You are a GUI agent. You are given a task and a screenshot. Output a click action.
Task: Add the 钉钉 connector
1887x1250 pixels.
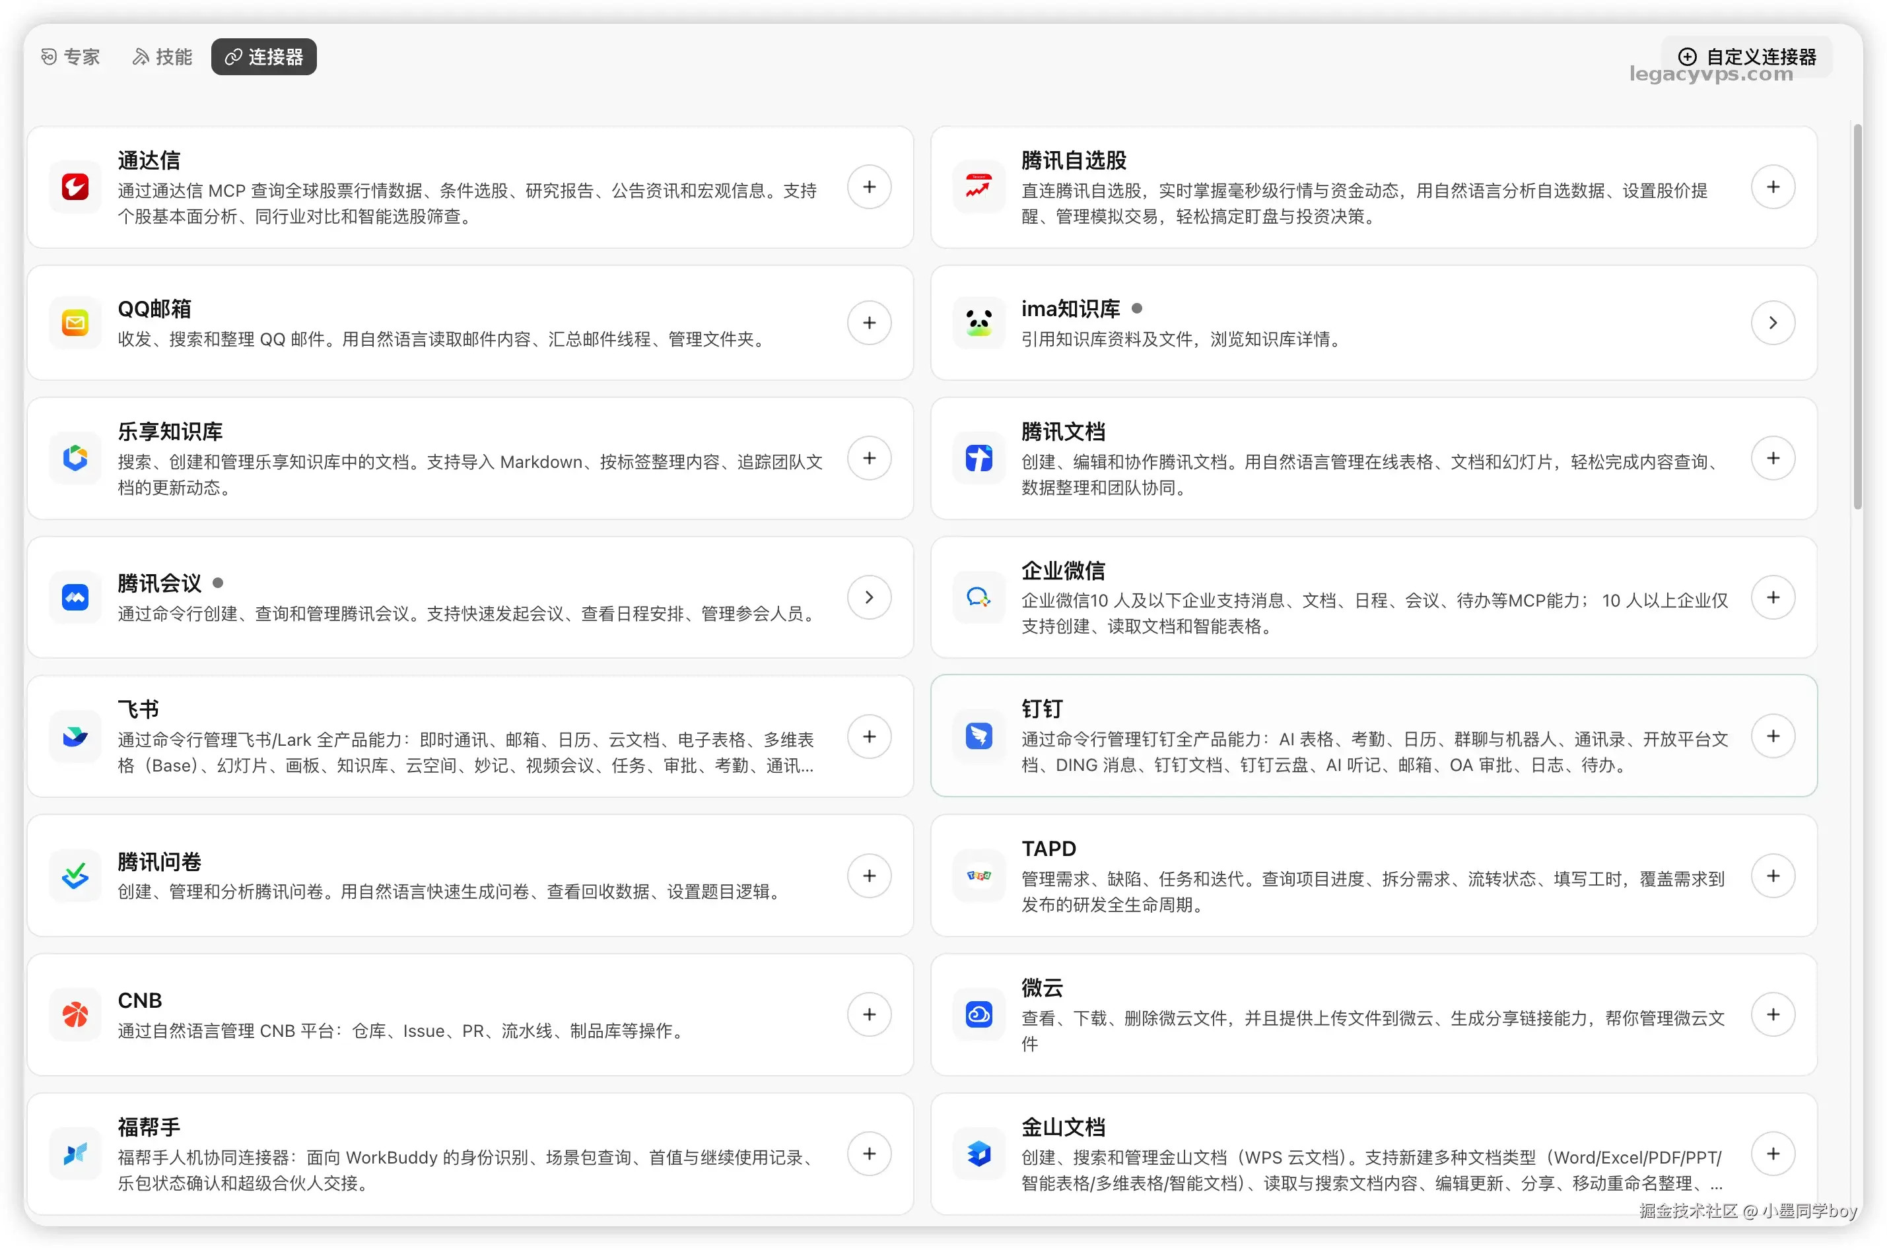(x=1773, y=736)
